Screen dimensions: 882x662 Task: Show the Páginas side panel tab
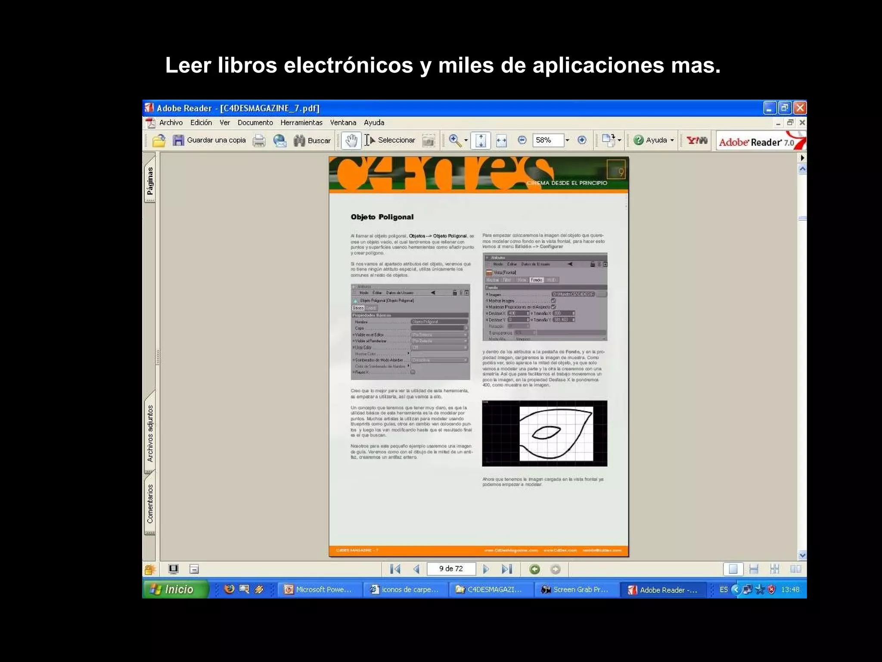click(x=150, y=181)
